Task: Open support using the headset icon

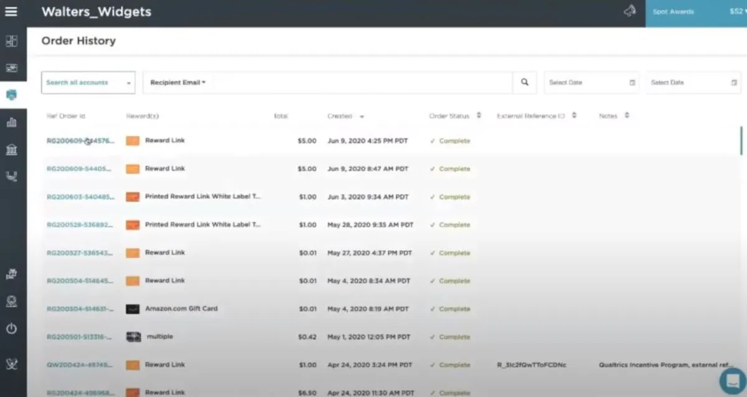Action: 11,176
